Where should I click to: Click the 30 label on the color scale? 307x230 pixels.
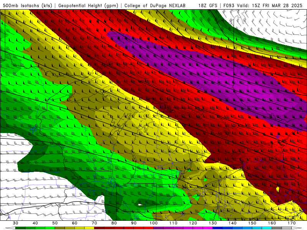click(x=15, y=223)
